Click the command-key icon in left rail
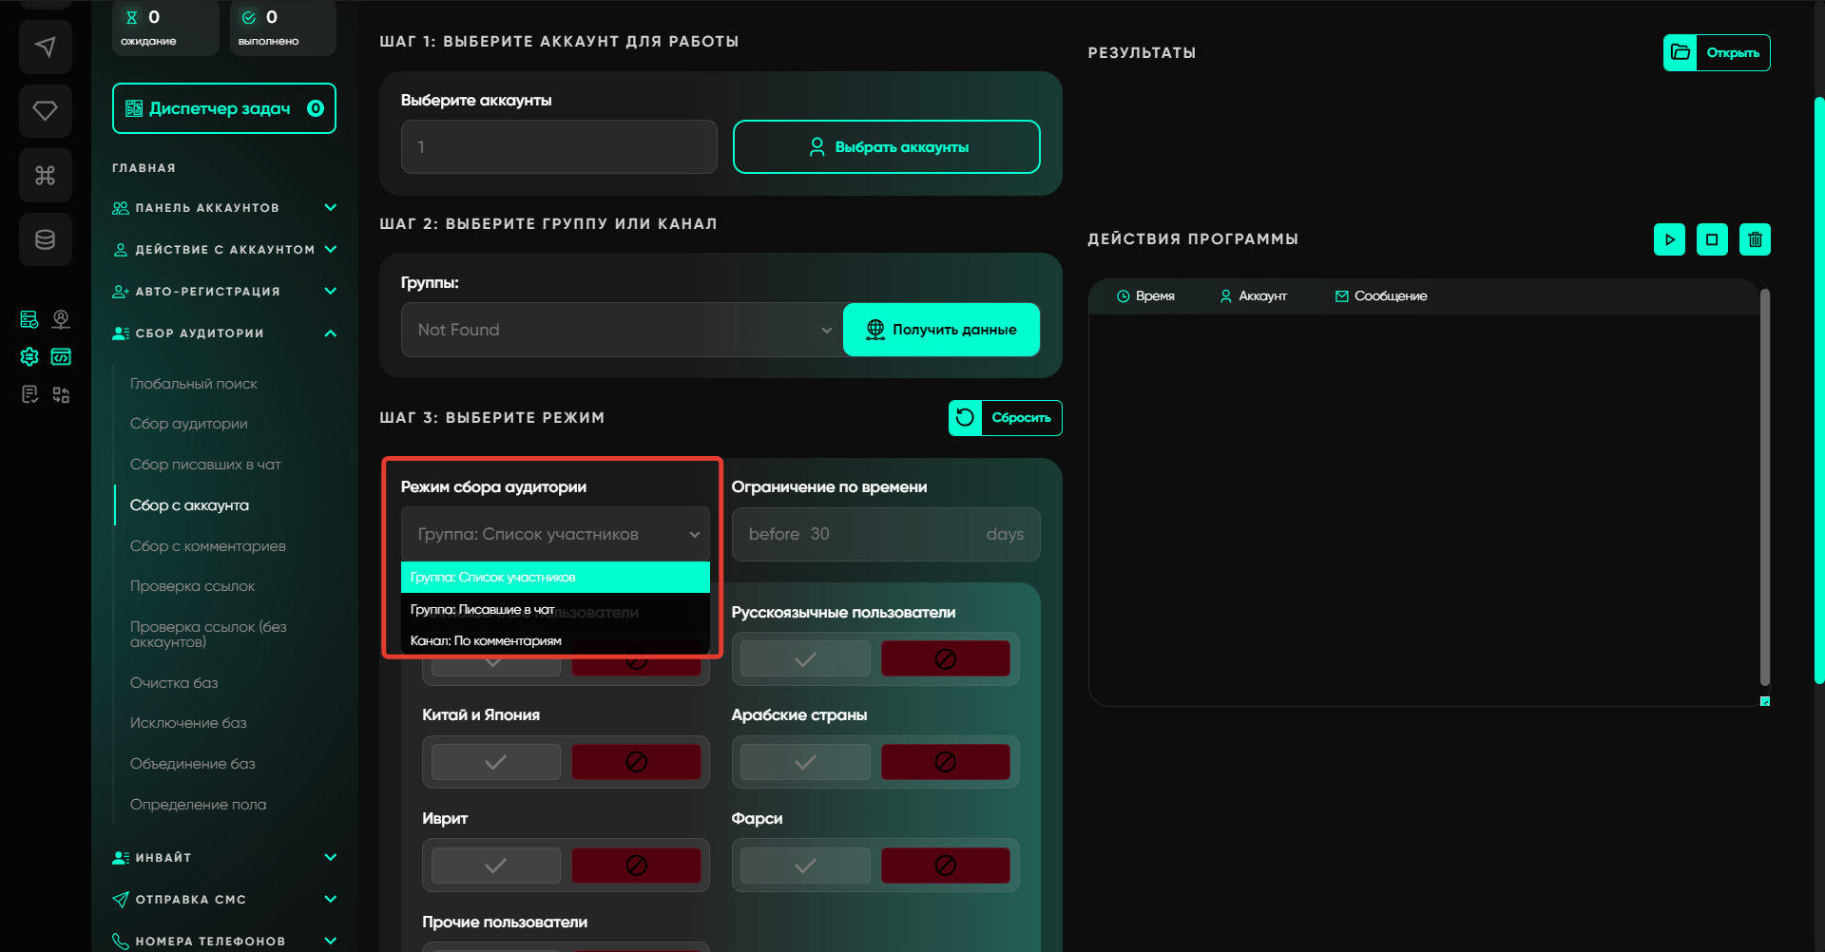The width and height of the screenshot is (1825, 952). coord(45,176)
